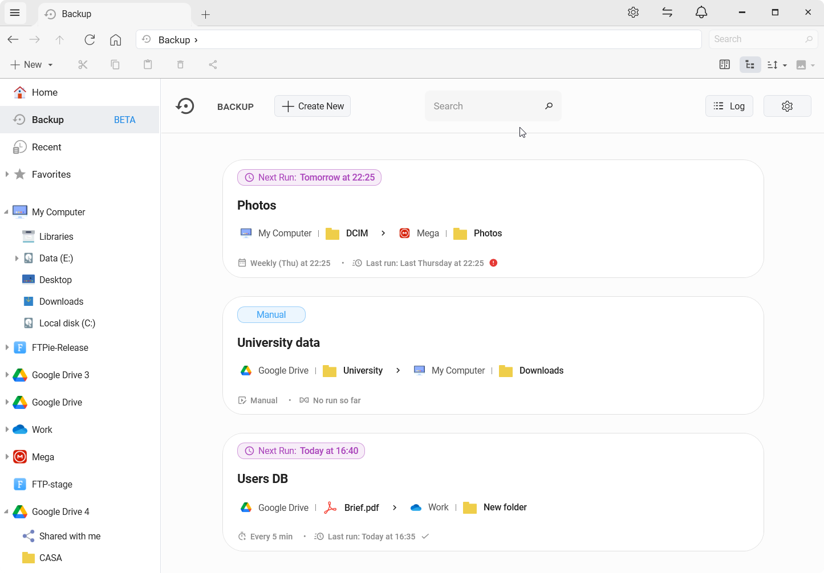Click the Delete icon in the toolbar
This screenshot has width=824, height=573.
(x=180, y=64)
